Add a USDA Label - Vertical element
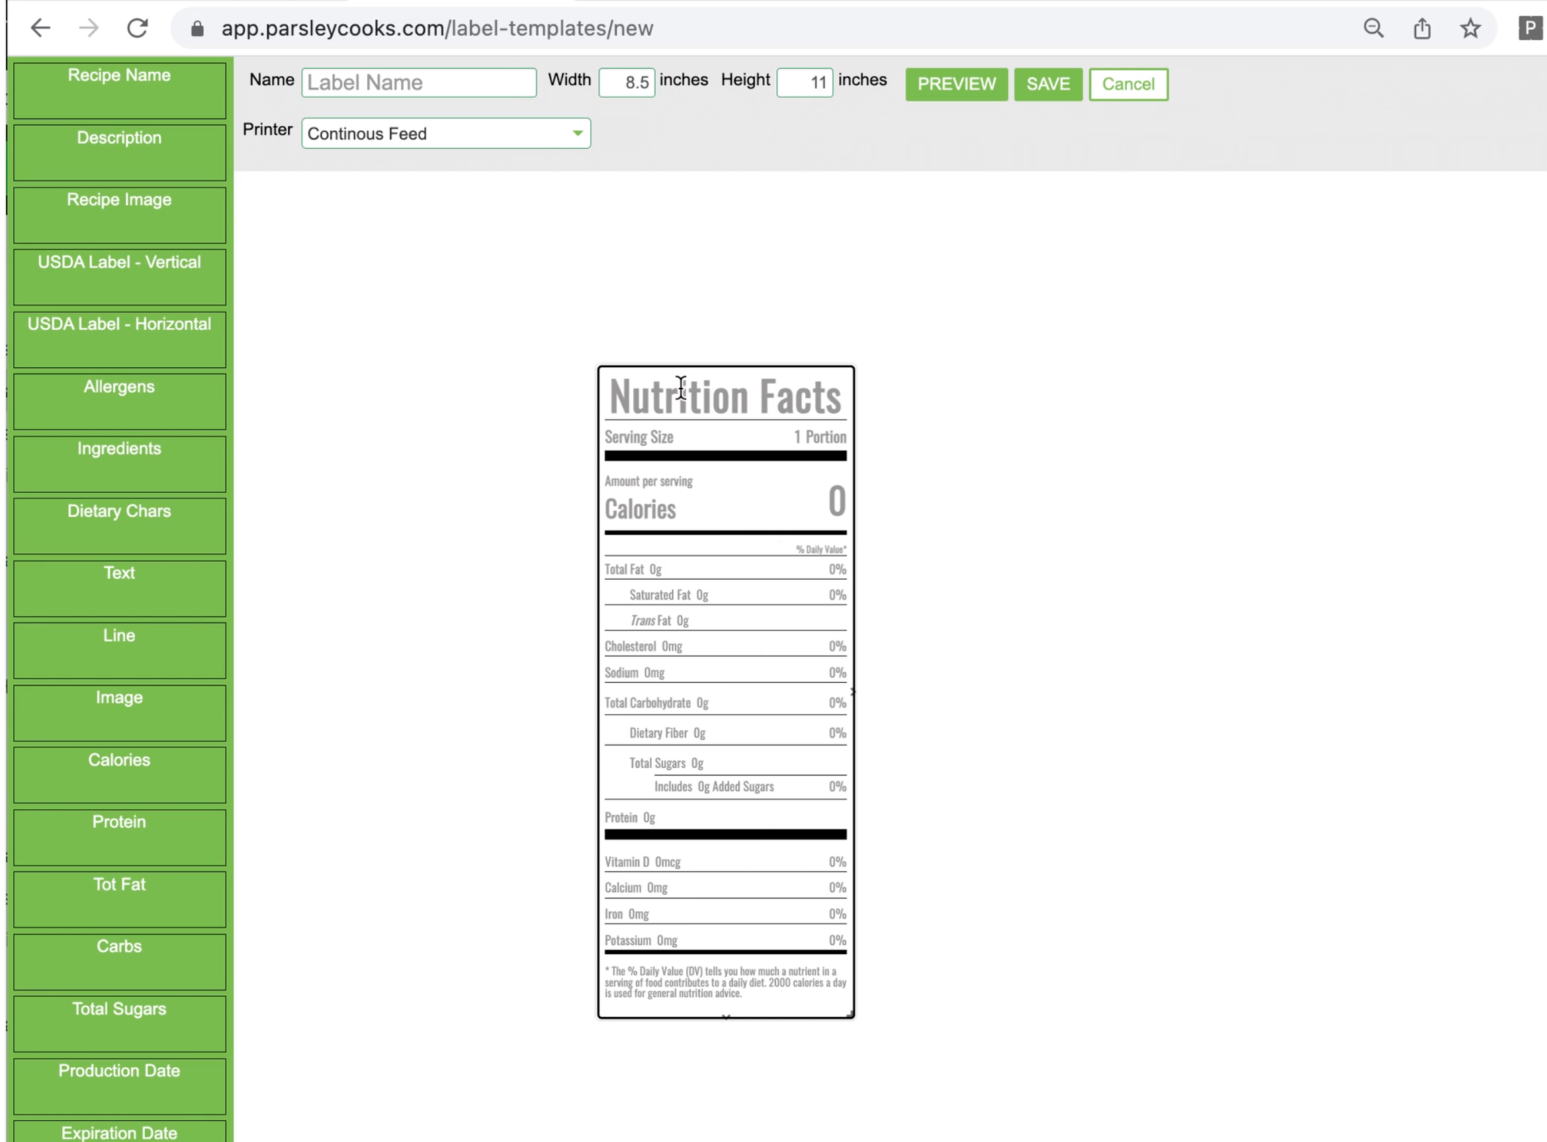Screen dimensions: 1547x1142 pos(119,276)
